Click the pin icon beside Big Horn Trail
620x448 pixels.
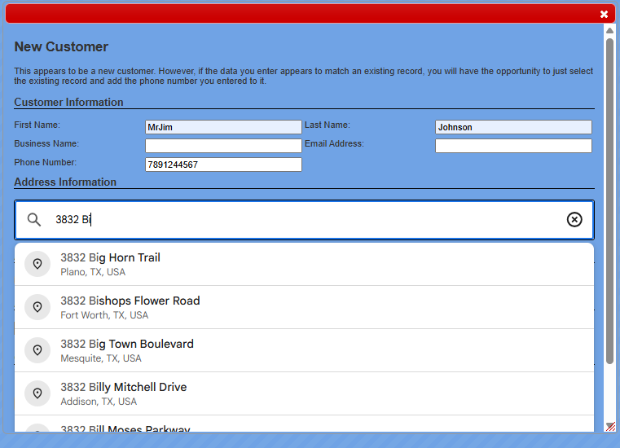[x=37, y=264]
